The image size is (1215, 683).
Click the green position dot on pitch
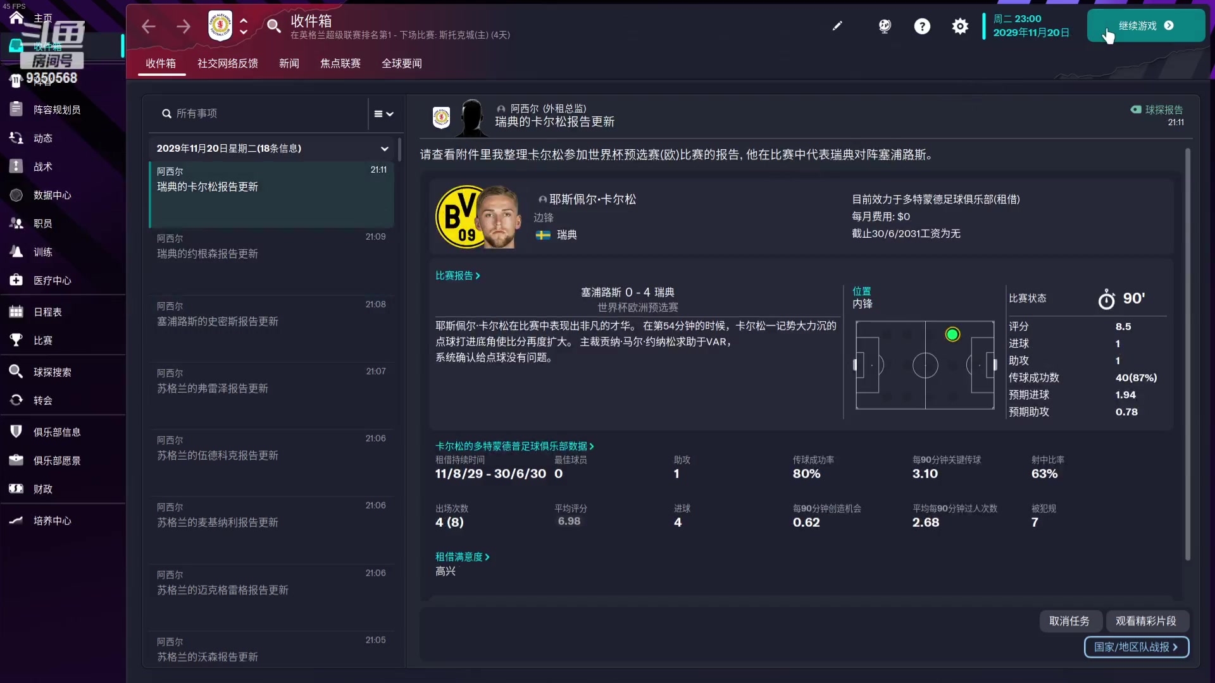click(x=952, y=335)
